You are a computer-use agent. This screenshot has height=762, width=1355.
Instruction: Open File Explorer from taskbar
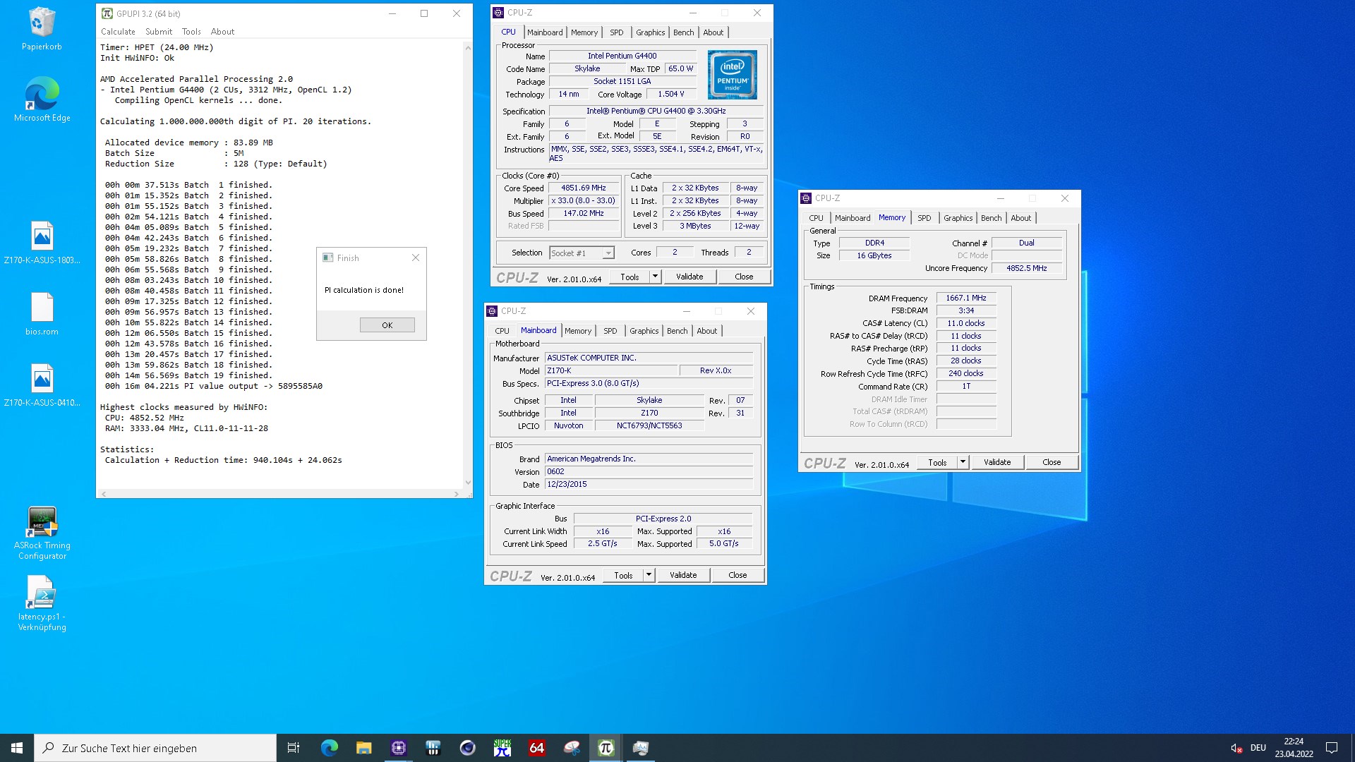click(363, 748)
